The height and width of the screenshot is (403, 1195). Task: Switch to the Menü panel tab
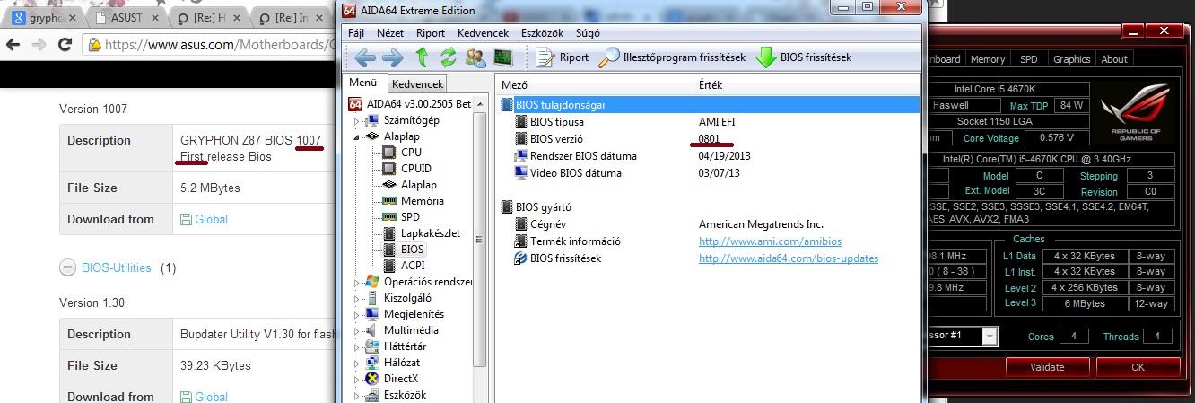coord(363,83)
